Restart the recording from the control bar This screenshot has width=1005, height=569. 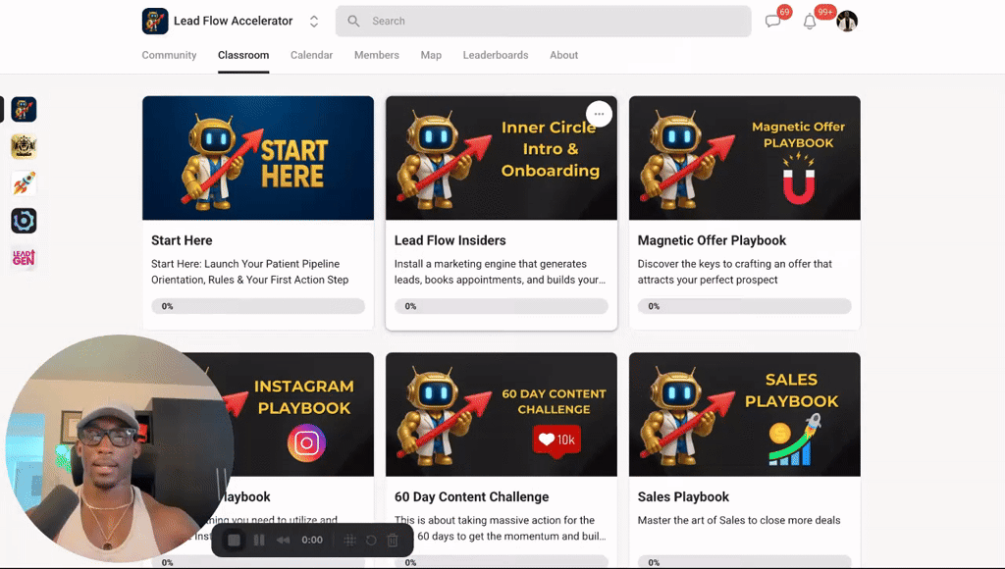tap(371, 540)
